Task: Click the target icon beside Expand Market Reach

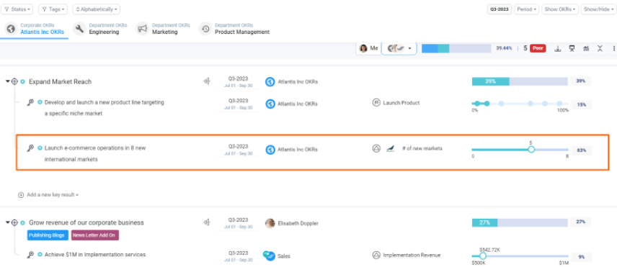Action: 14,81
